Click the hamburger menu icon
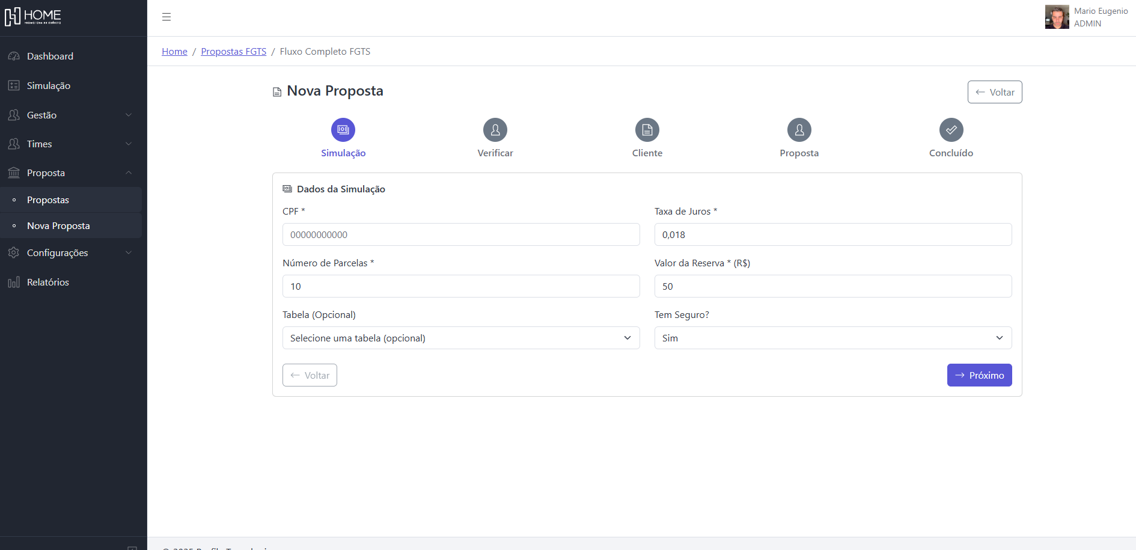 [x=166, y=17]
